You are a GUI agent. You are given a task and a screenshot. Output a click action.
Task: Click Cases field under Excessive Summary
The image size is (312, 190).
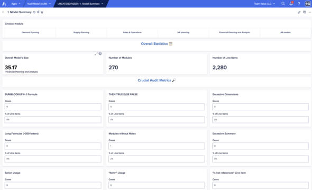pyautogui.click(x=261, y=146)
